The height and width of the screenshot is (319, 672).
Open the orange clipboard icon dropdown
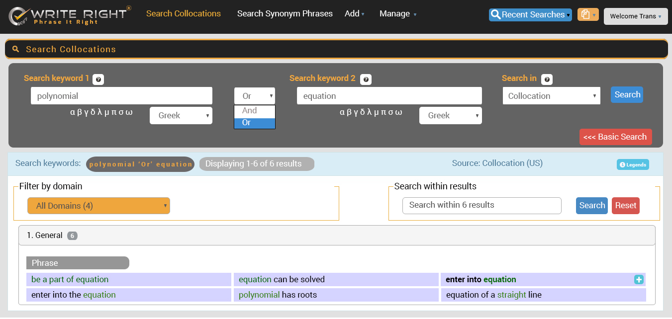[x=587, y=15]
